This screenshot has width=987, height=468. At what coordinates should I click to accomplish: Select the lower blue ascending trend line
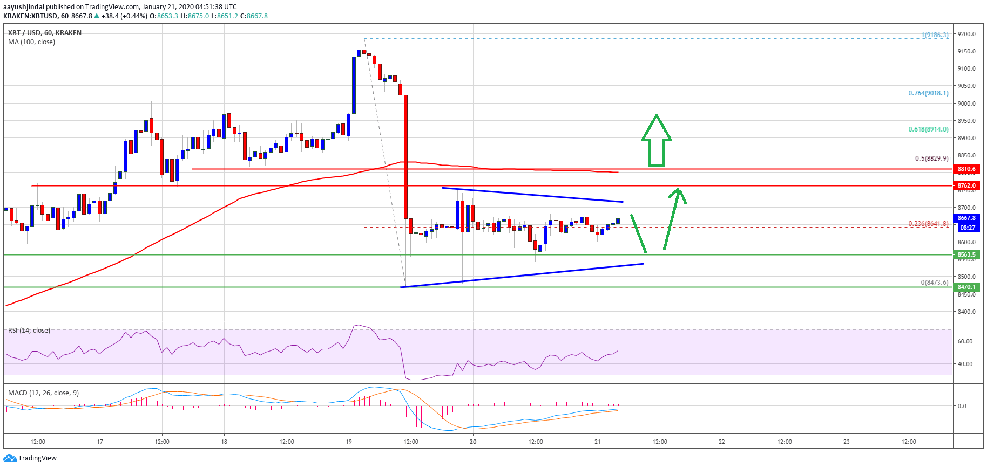tap(522, 276)
